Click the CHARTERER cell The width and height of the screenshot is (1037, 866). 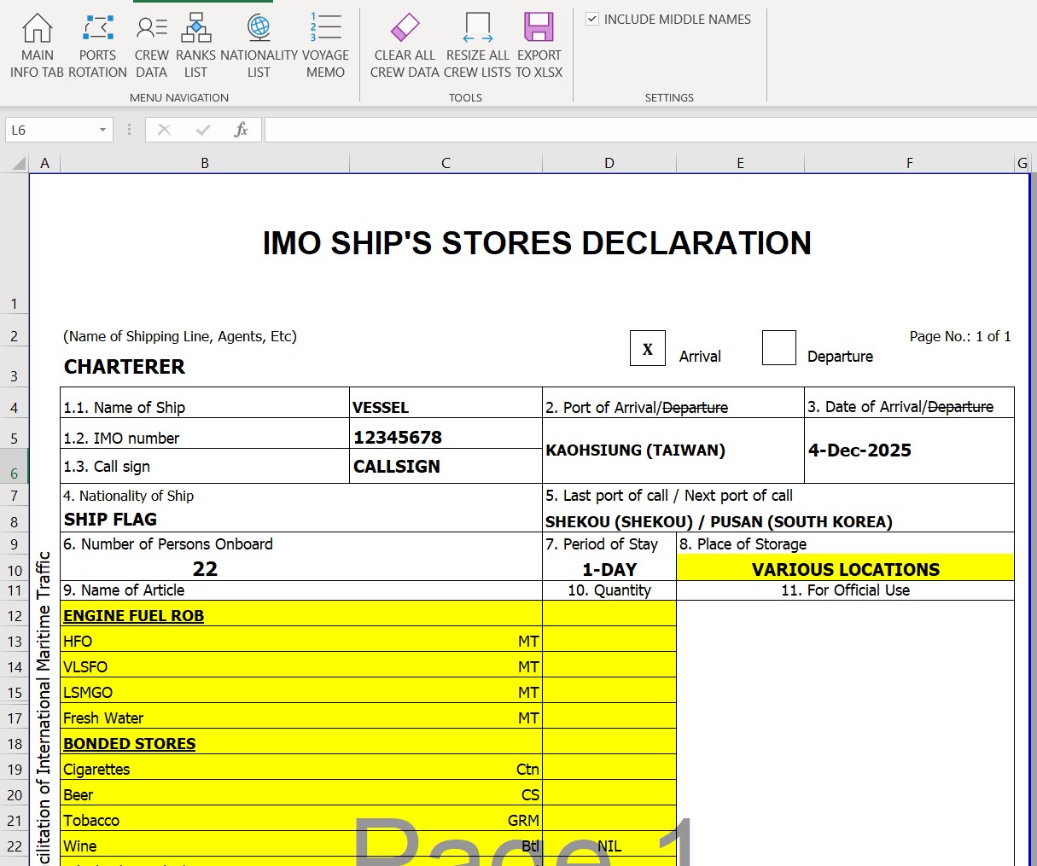(125, 367)
